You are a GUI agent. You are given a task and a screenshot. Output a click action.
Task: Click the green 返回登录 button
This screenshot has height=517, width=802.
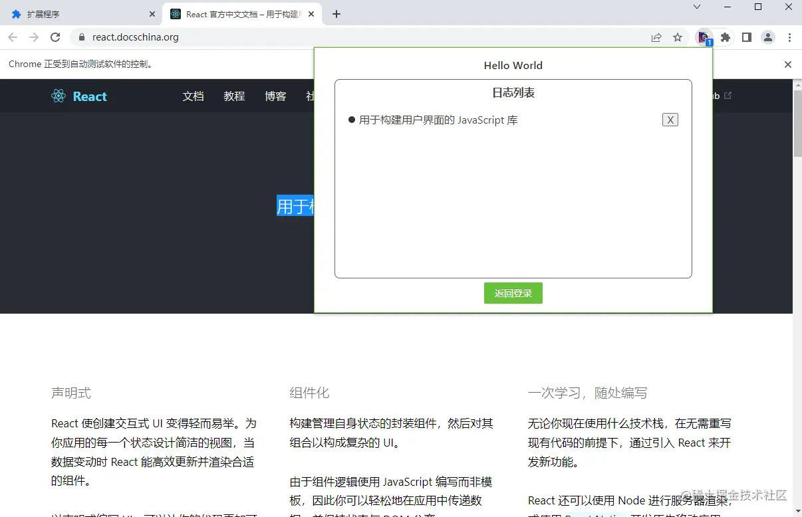(513, 293)
